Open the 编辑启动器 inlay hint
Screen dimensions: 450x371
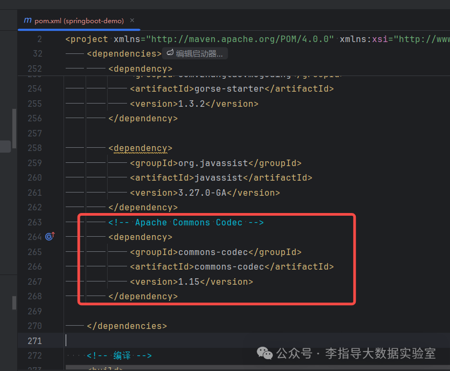pos(195,53)
